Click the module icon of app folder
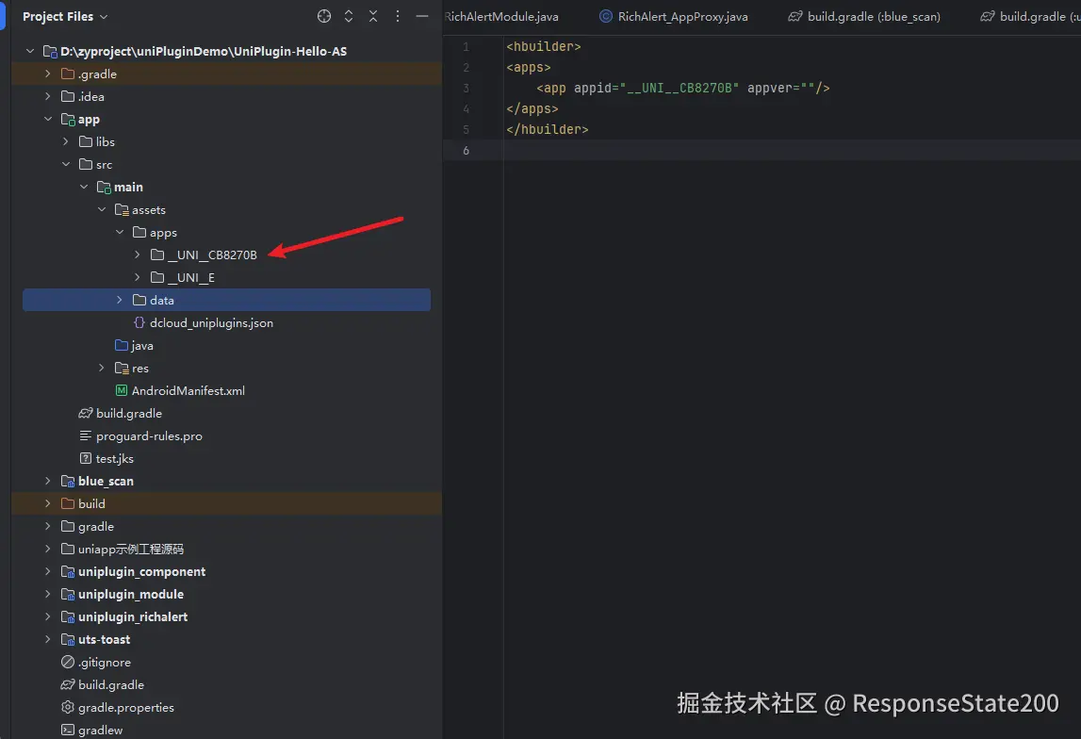 coord(68,120)
